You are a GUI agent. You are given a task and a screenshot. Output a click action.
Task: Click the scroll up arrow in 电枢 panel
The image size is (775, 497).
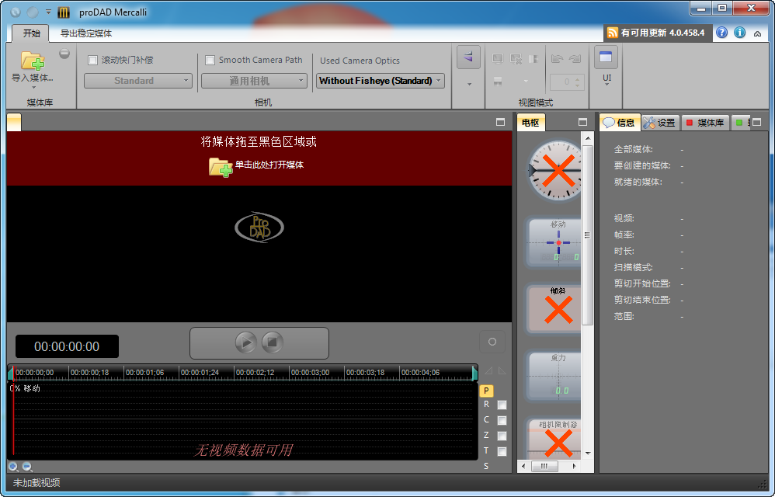coord(587,138)
